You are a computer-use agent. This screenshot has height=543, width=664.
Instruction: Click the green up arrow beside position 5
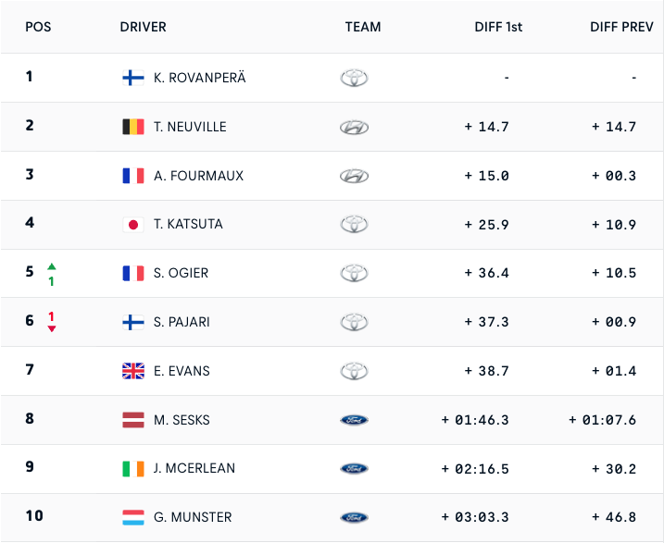[52, 265]
